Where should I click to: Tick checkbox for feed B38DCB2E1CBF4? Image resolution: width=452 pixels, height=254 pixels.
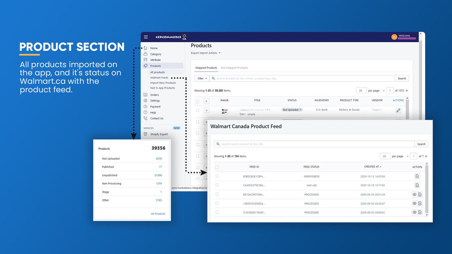coord(217,176)
